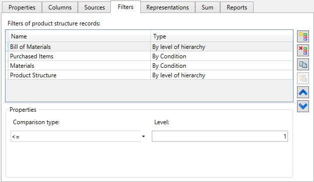Copy the selected filter with the copy icon
The image size is (314, 182).
303,64
